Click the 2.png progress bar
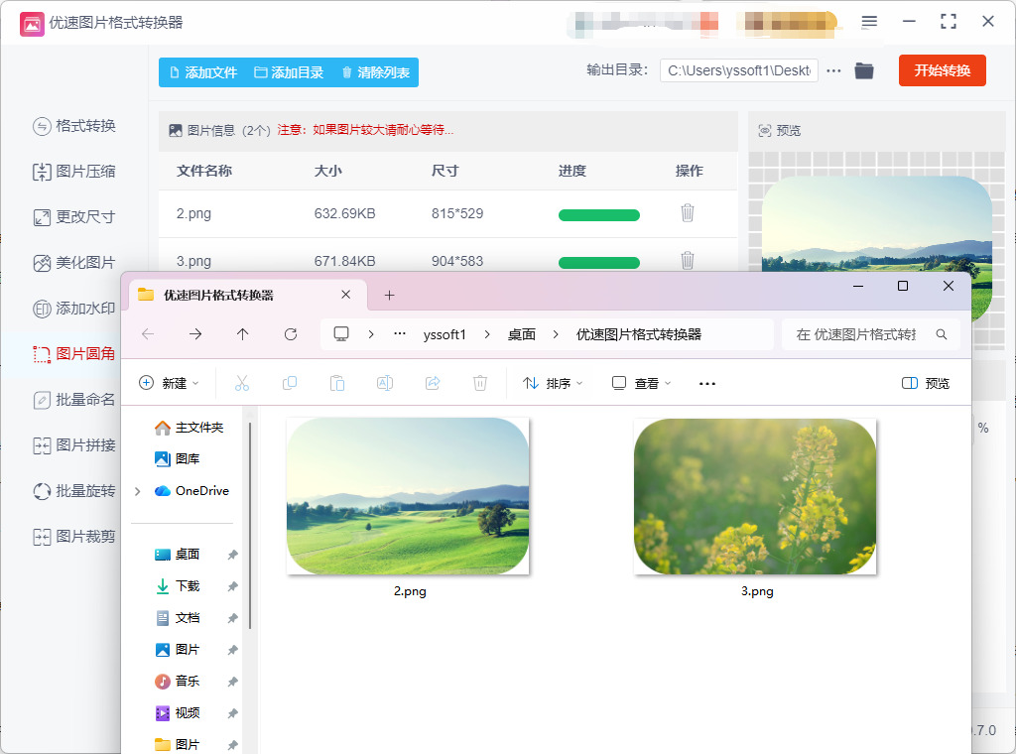The height and width of the screenshot is (754, 1016). (x=598, y=215)
